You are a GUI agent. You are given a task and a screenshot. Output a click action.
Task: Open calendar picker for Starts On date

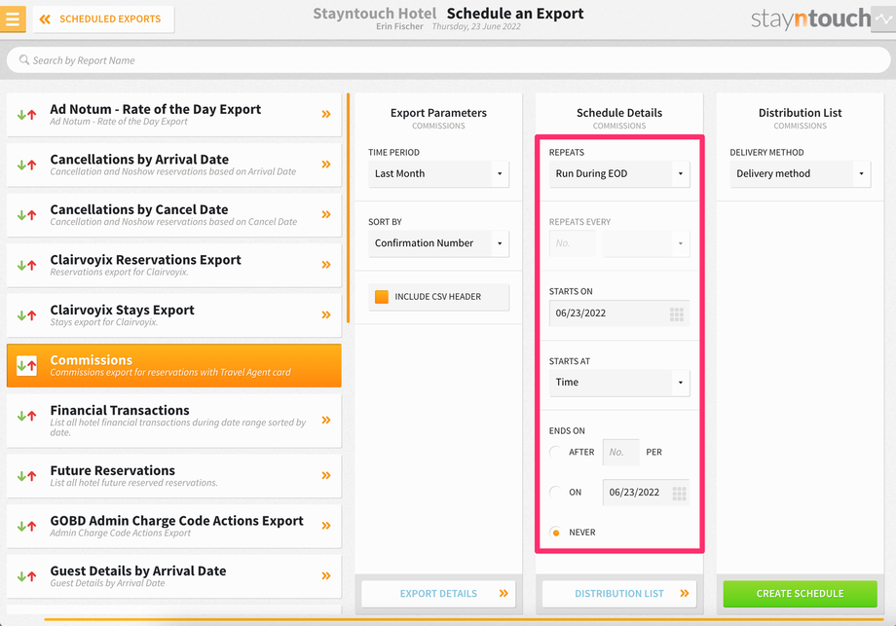coord(677,314)
